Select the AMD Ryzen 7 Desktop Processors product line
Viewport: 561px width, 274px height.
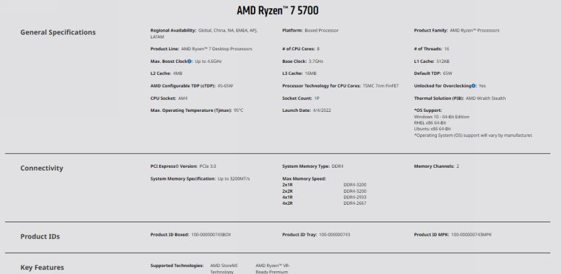(217, 49)
